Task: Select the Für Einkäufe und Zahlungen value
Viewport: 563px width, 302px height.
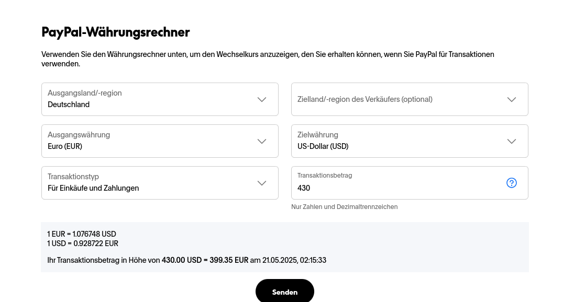Action: point(93,188)
